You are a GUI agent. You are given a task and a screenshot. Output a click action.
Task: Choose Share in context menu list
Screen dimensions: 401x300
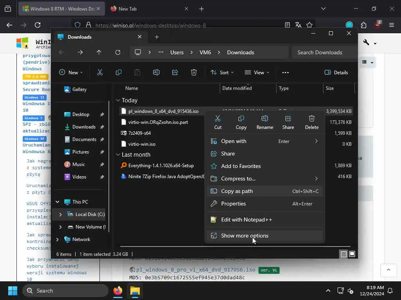click(x=264, y=154)
